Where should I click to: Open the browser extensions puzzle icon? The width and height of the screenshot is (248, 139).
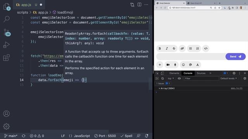pos(232,8)
